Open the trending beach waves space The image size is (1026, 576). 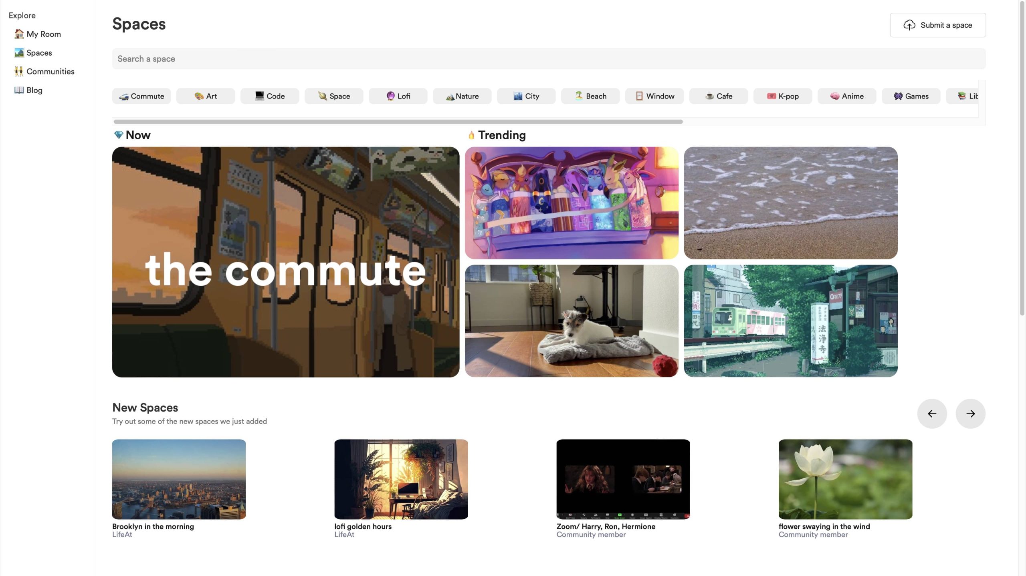(790, 203)
